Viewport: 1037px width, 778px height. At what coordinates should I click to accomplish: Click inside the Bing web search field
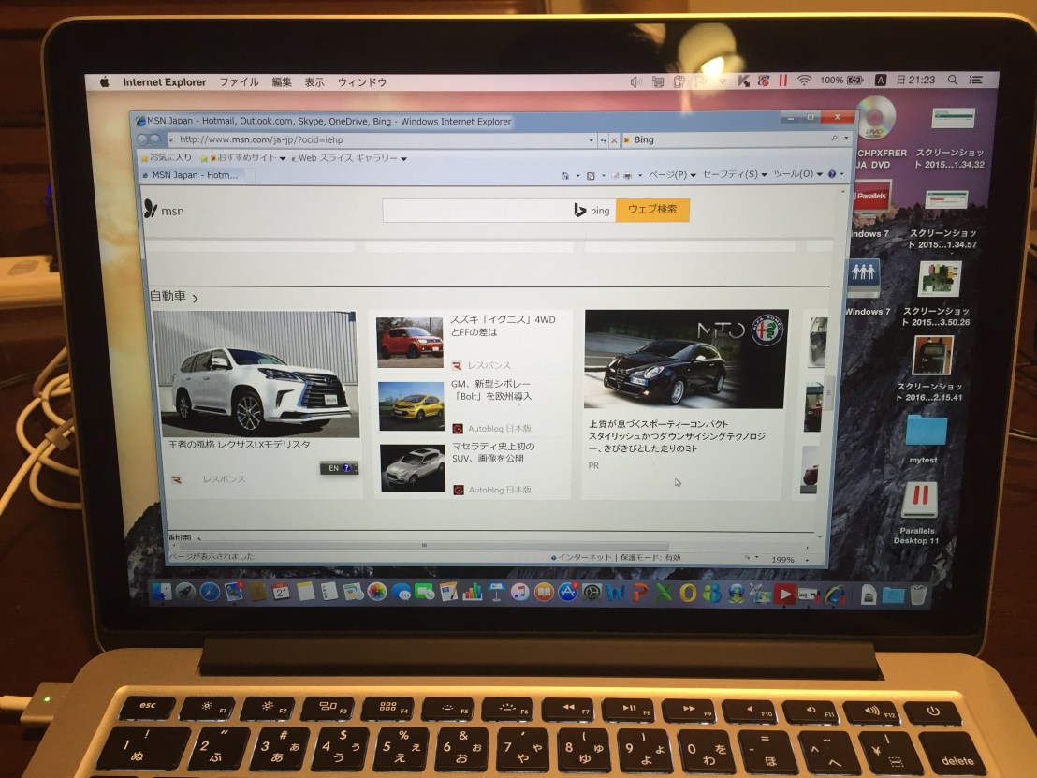pos(475,211)
